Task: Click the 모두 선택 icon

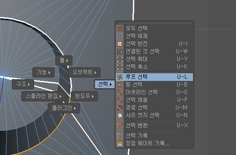Action: coord(120,28)
